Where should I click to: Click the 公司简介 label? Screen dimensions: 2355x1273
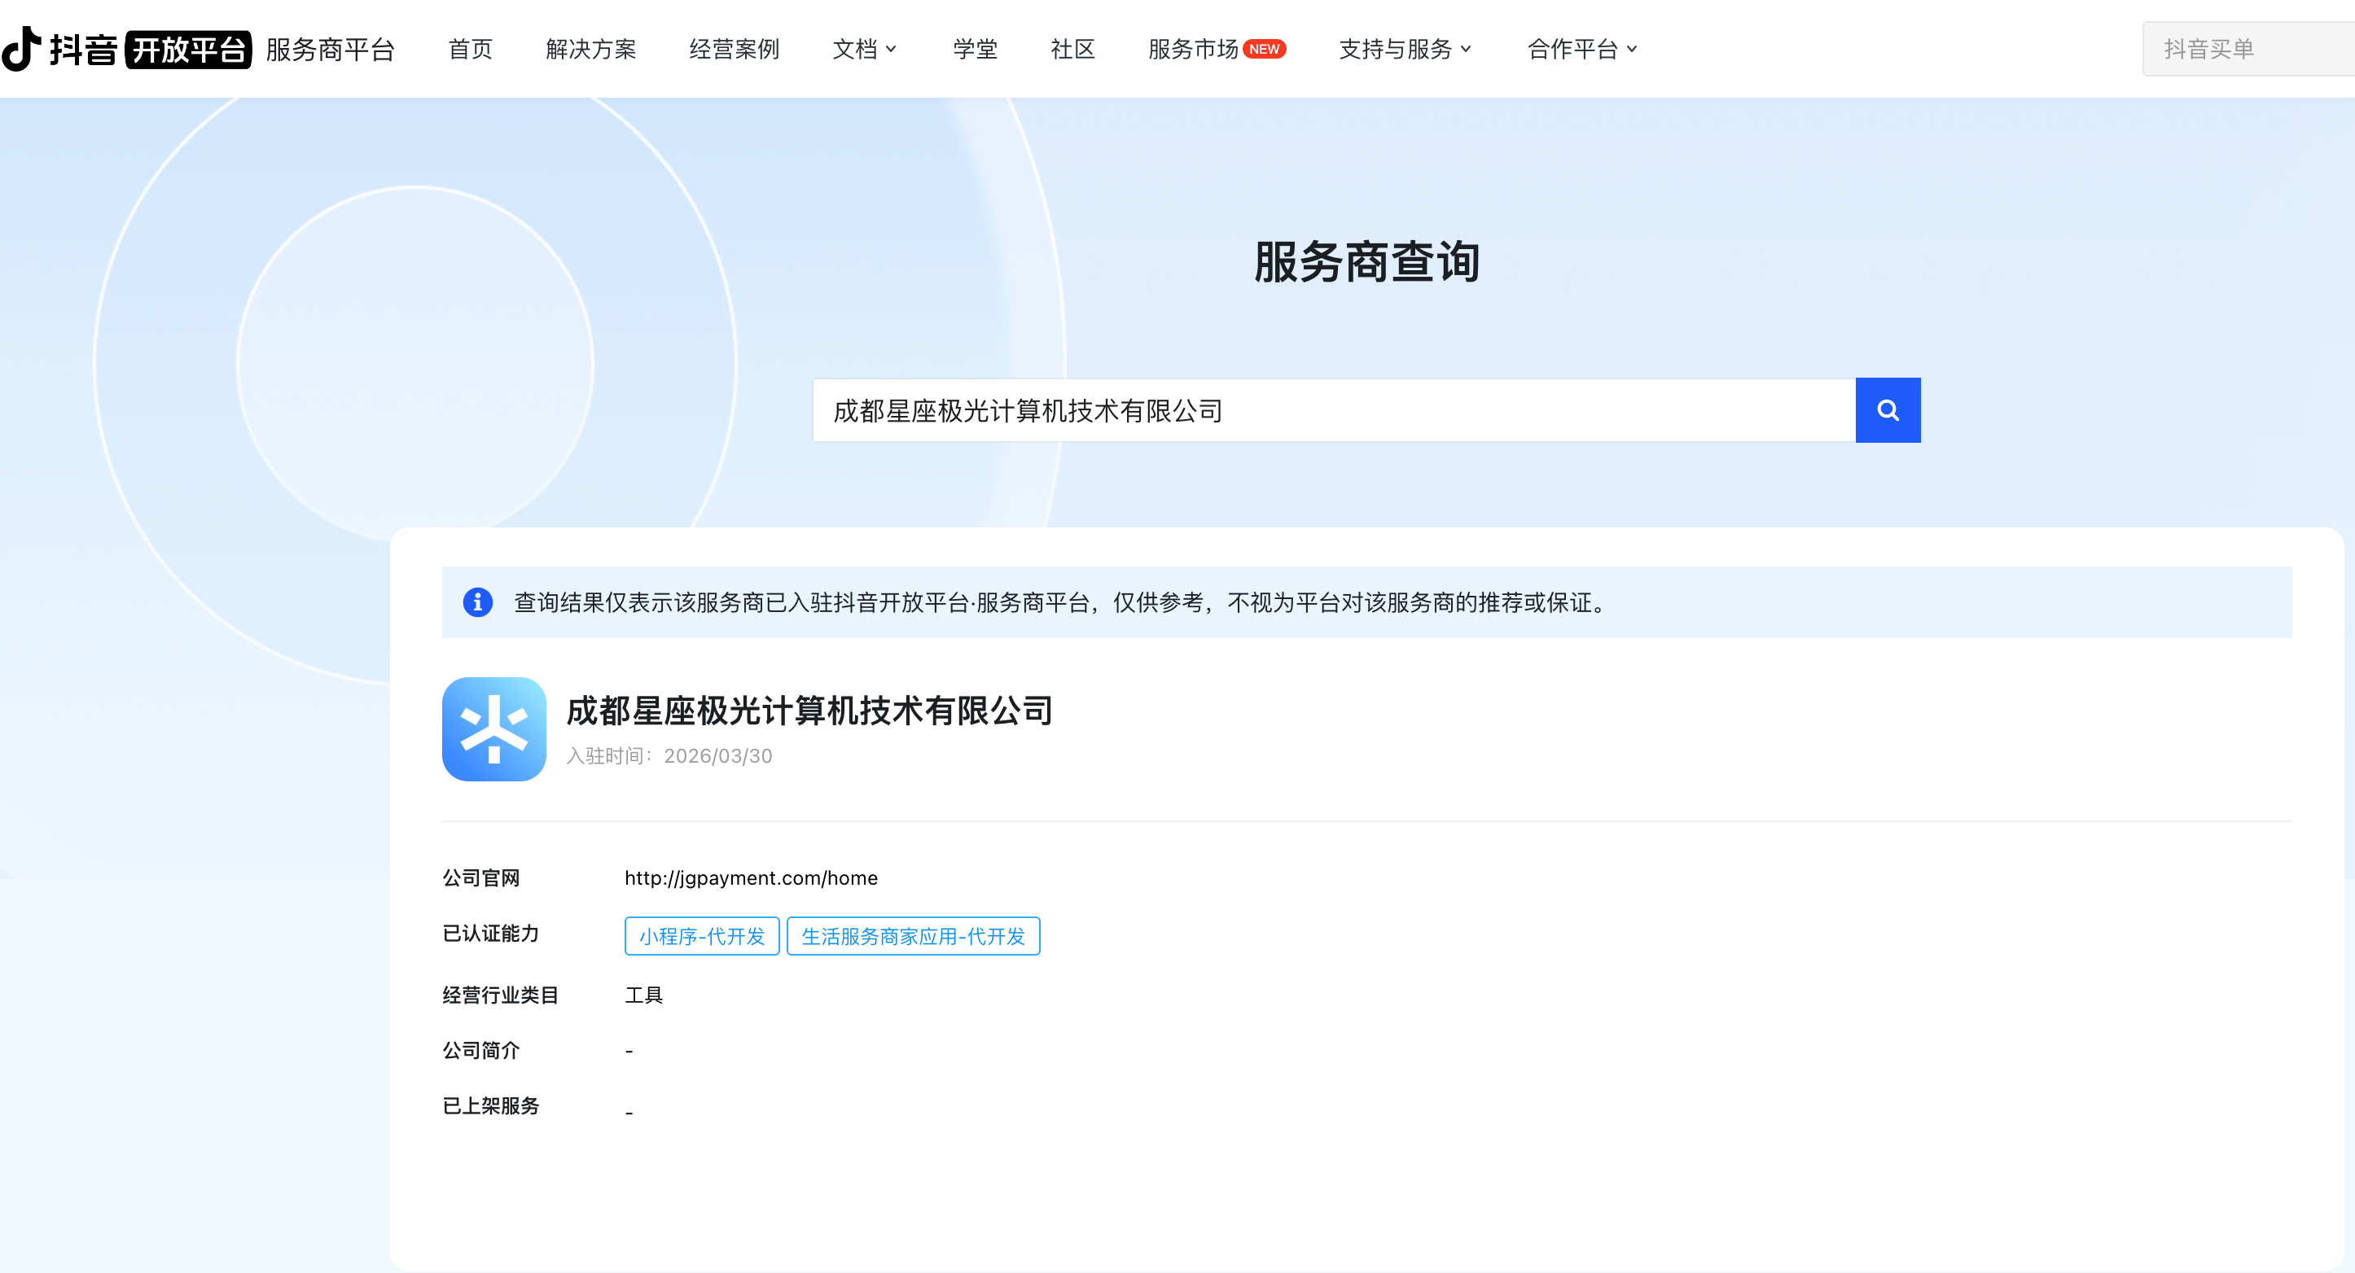pos(481,1050)
